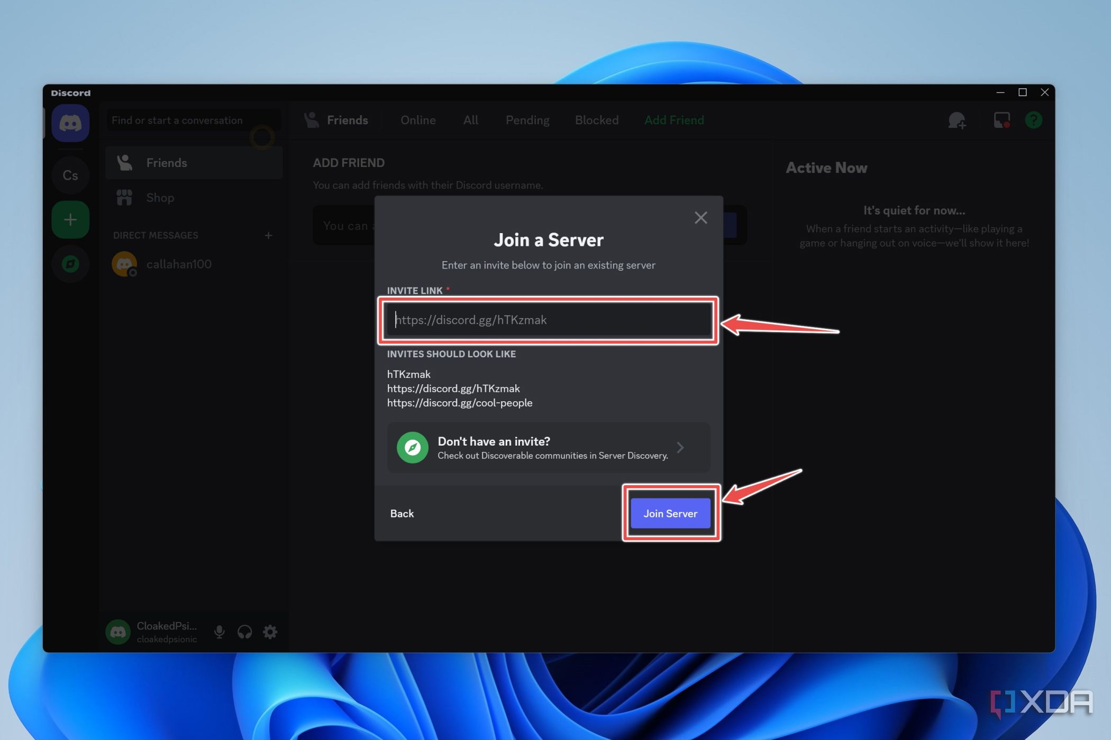Screen dimensions: 1111x740
Task: Open the Shop from the sidebar
Action: (x=160, y=197)
